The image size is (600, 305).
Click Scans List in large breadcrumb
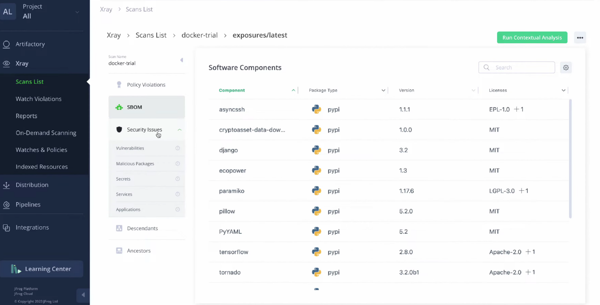click(x=151, y=35)
